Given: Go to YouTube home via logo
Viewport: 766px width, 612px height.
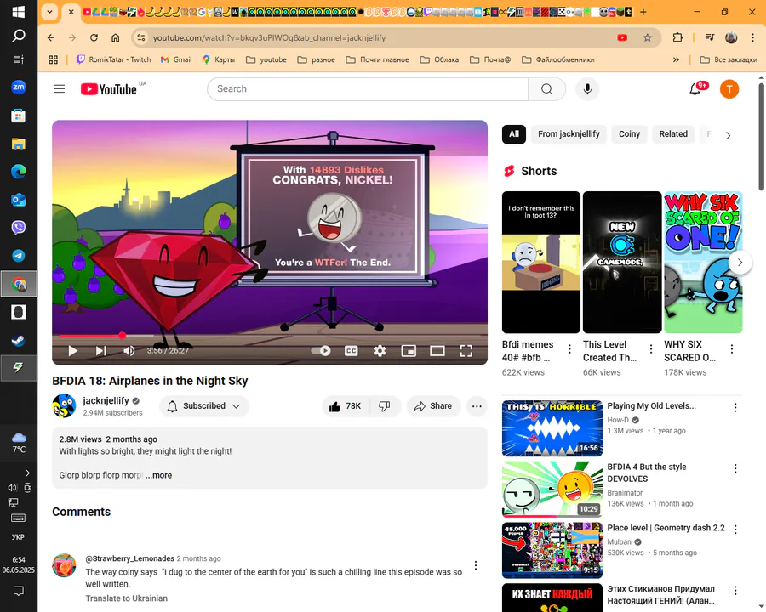Looking at the screenshot, I should point(108,88).
